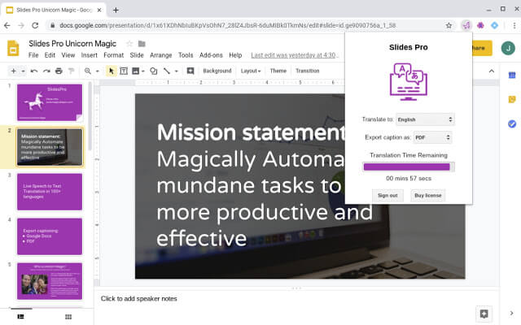Expand the zoom level dropdown arrow
The height and width of the screenshot is (325, 521).
pos(98,71)
